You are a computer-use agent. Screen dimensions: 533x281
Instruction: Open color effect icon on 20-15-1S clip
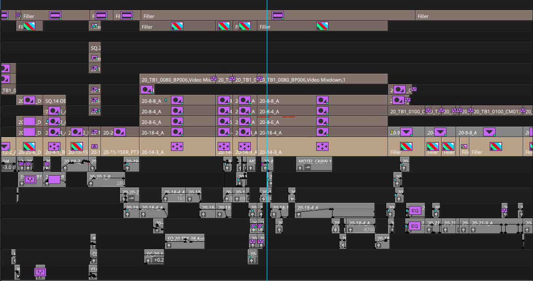pos(77,146)
